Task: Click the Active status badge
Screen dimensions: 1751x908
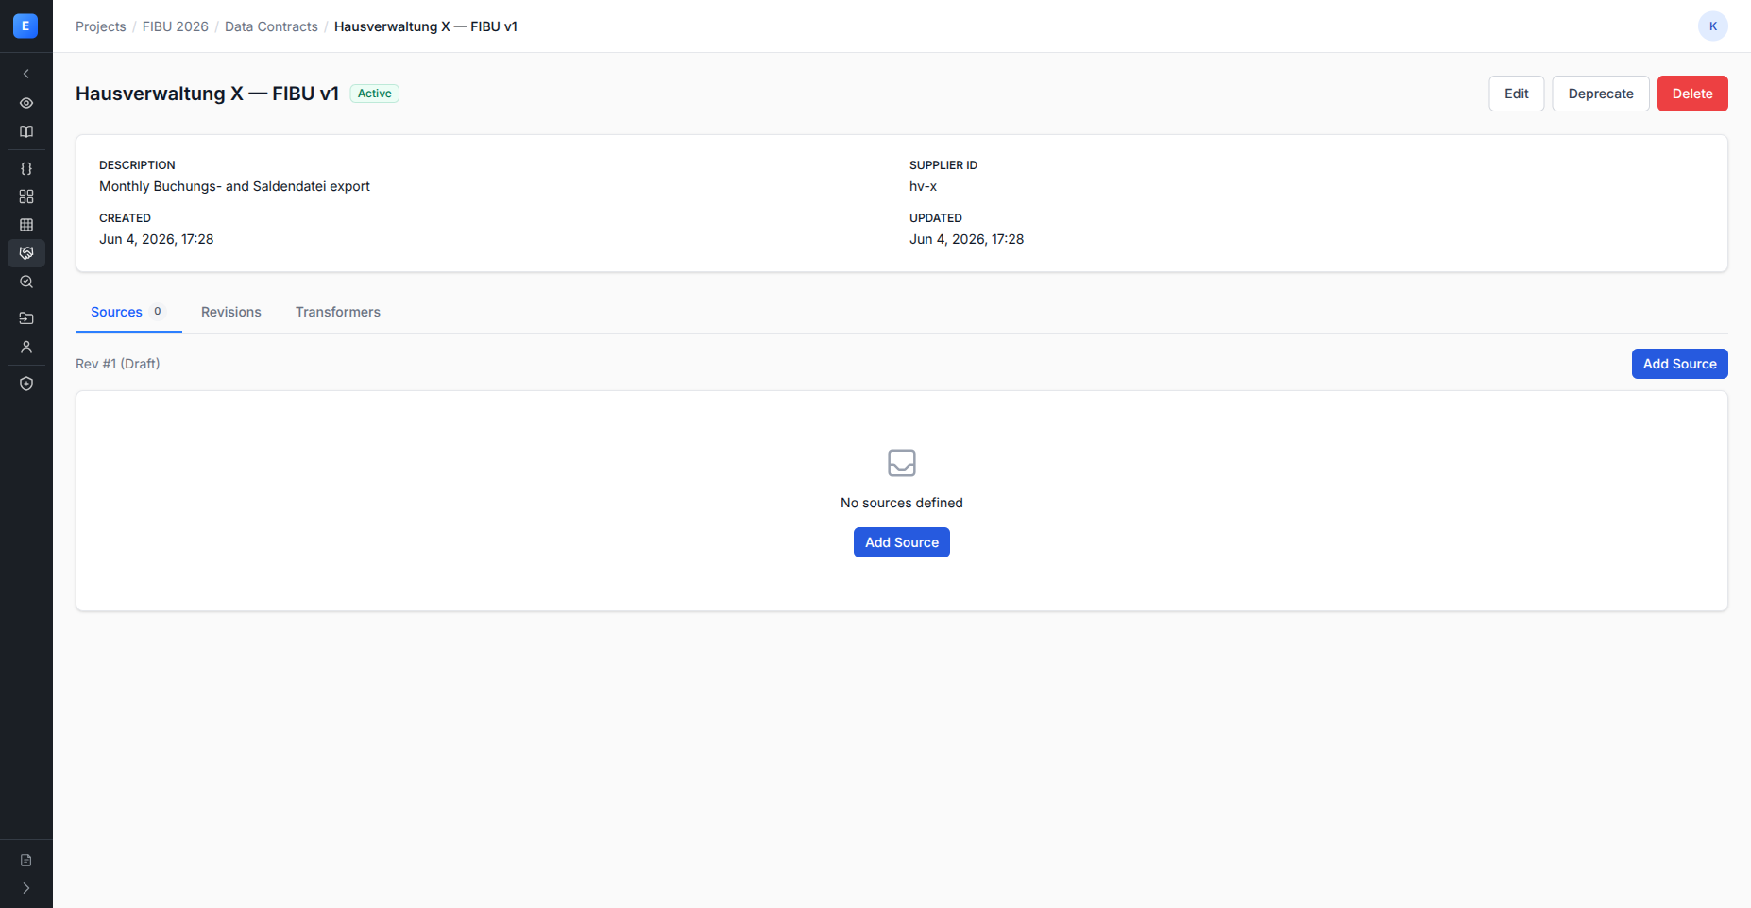Action: [x=375, y=94]
